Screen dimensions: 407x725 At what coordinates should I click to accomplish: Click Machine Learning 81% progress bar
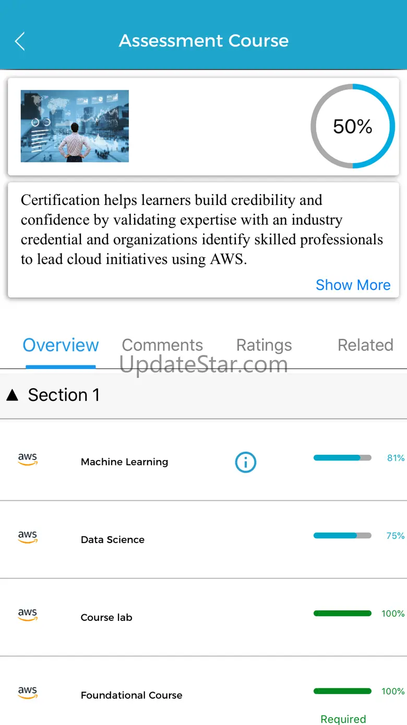point(342,457)
